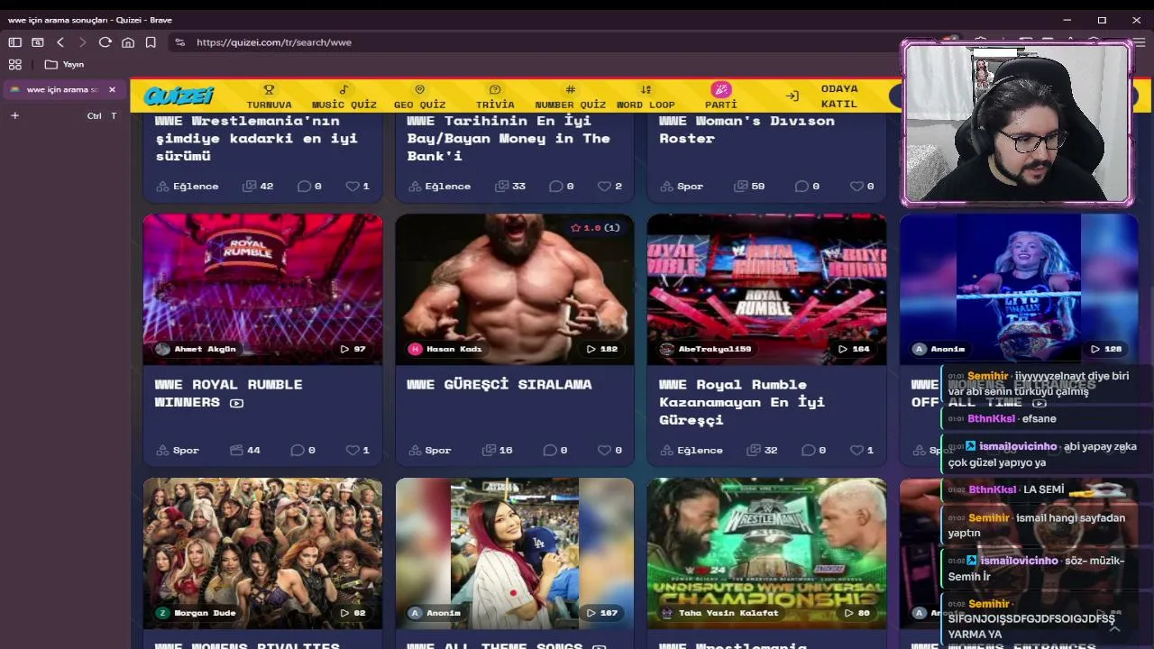The width and height of the screenshot is (1154, 649).
Task: Open the WWE All Theme Songs card image
Action: pos(515,553)
